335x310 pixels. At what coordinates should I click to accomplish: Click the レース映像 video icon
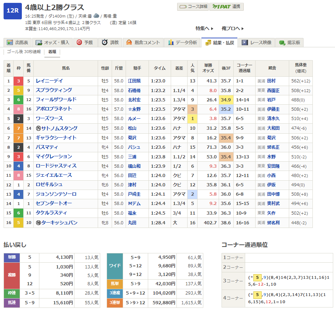coord(245,43)
